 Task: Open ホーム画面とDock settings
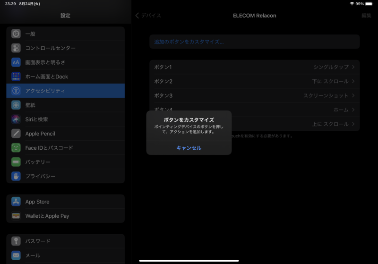coord(66,77)
